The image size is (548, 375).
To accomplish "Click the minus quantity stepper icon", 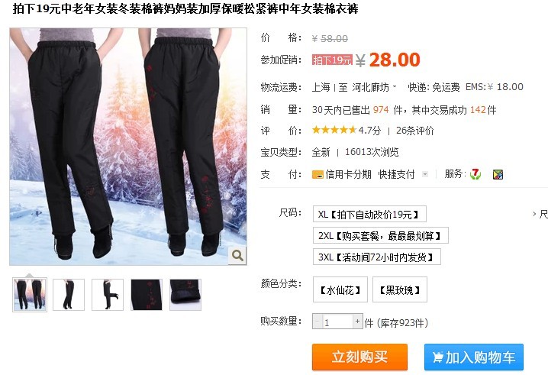I will 317,321.
